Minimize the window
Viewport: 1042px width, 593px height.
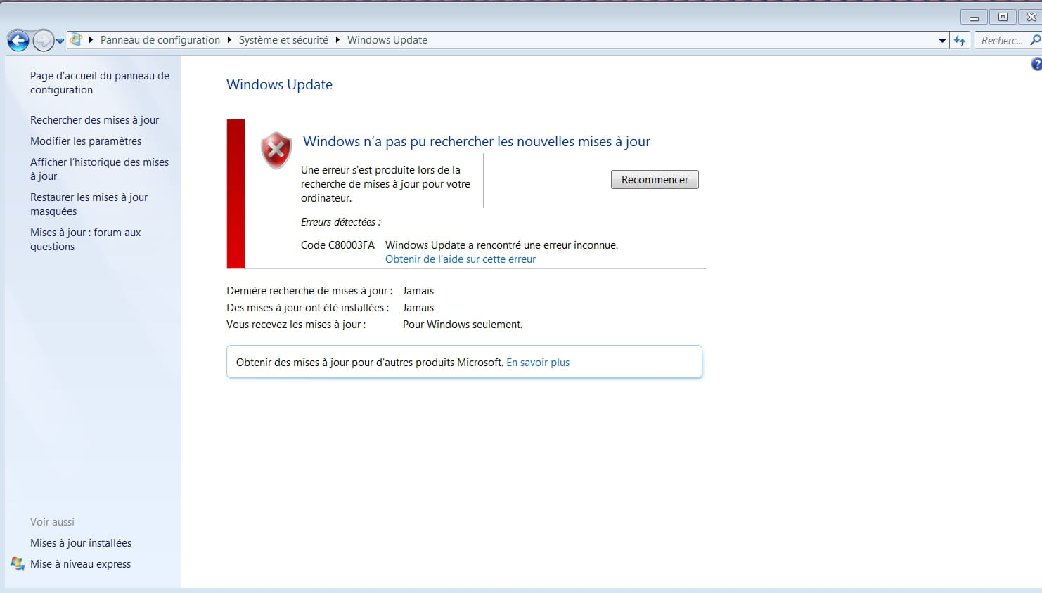tap(974, 18)
